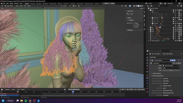Toggle modifier viewport display icon
The image size is (183, 103).
pos(173,60)
